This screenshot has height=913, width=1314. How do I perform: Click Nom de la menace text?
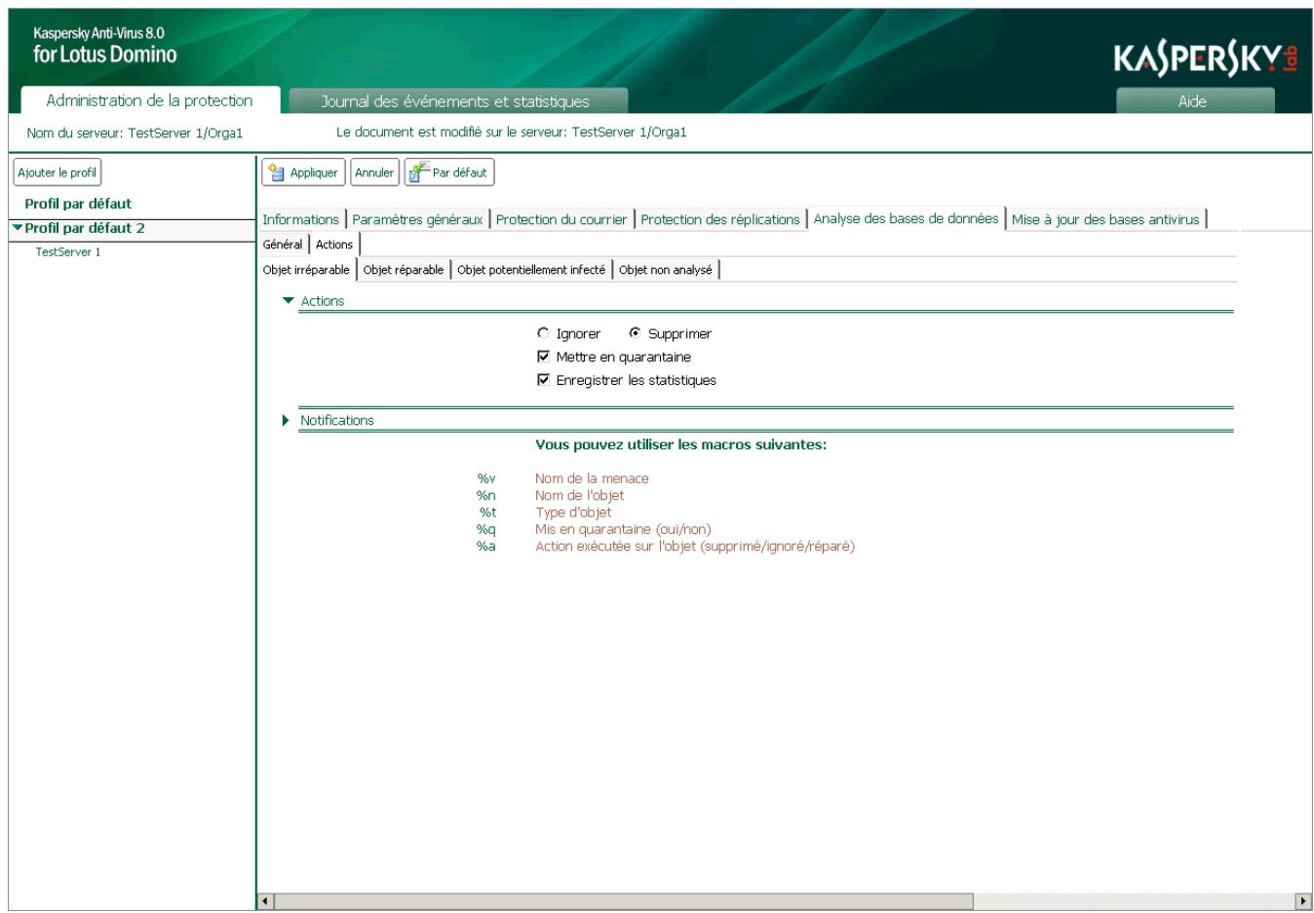click(592, 478)
